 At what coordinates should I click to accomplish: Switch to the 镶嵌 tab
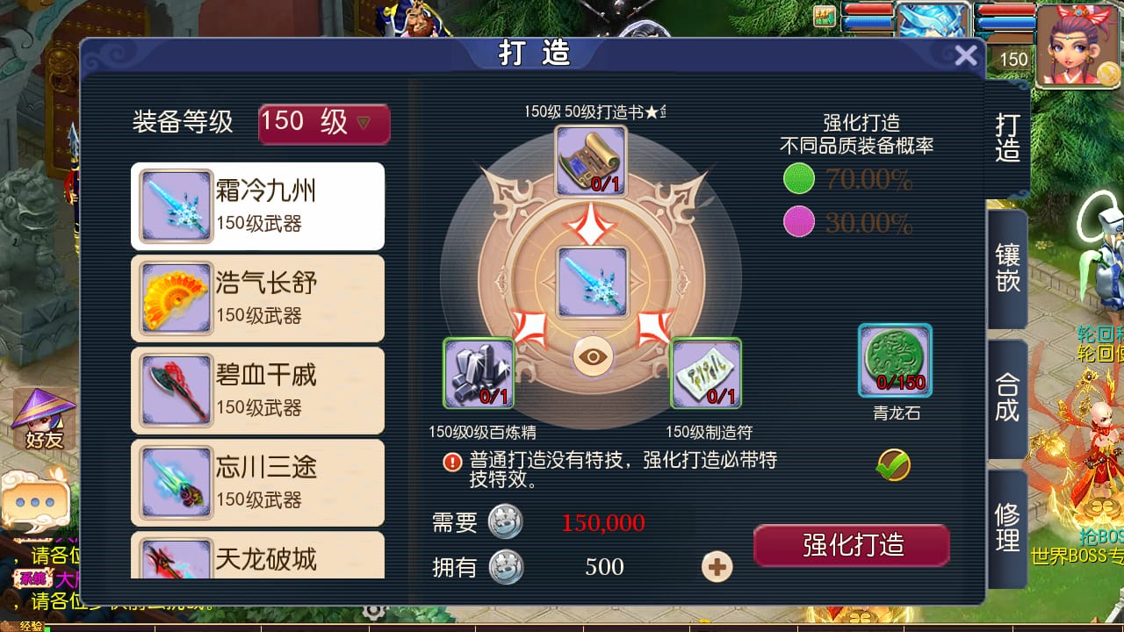(x=1007, y=268)
